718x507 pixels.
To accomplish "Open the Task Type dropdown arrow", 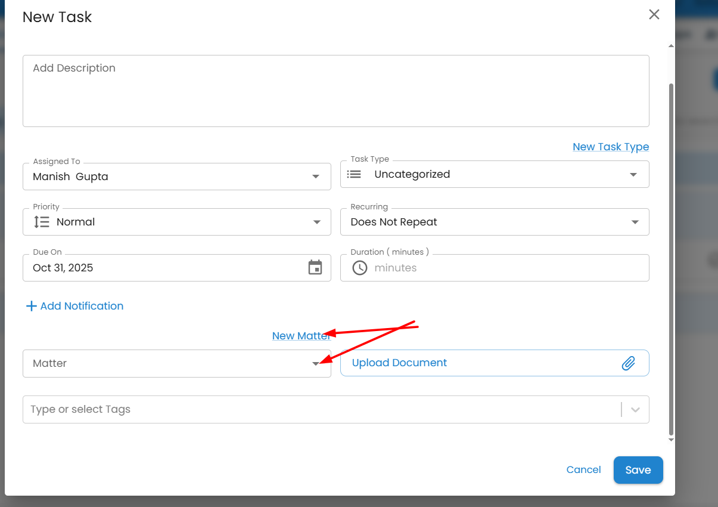I will point(633,174).
